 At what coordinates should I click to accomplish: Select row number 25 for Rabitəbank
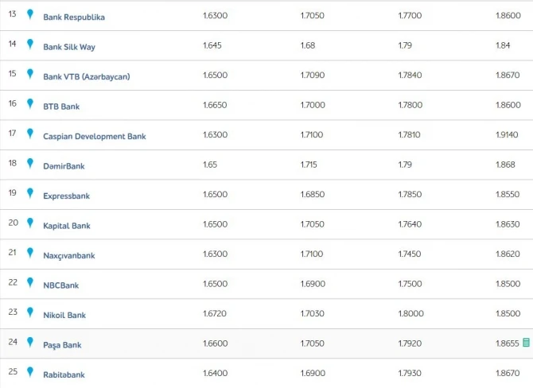tap(13, 371)
